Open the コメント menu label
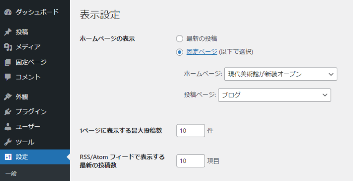 click(28, 77)
